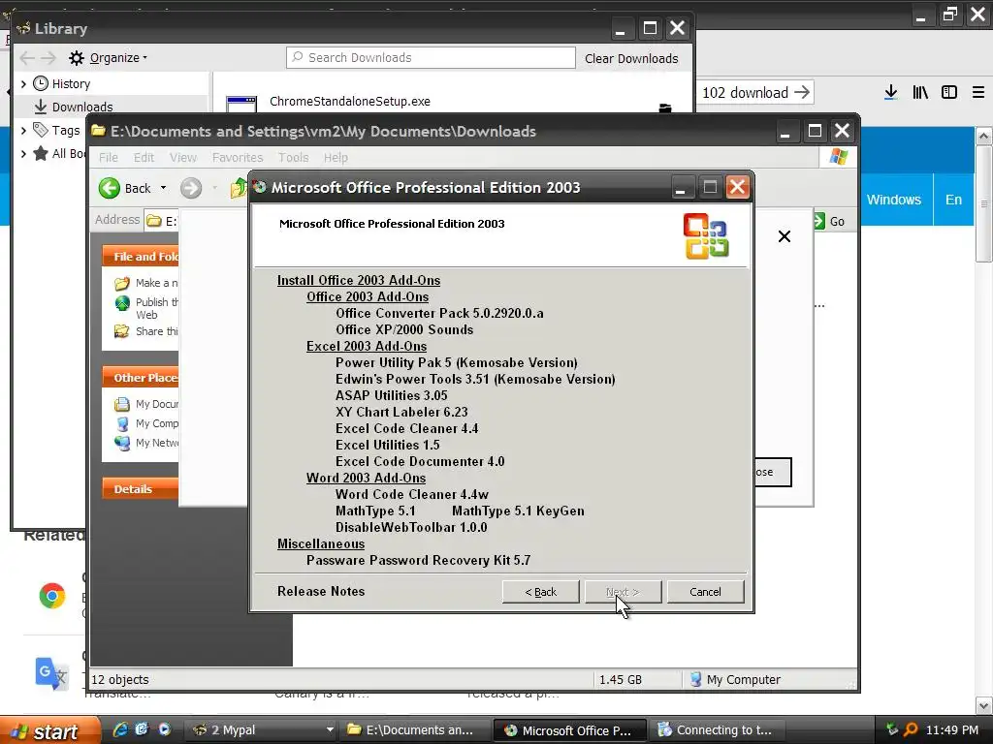The height and width of the screenshot is (744, 993).
Task: Click Search Downloads field in Library
Action: 431,57
